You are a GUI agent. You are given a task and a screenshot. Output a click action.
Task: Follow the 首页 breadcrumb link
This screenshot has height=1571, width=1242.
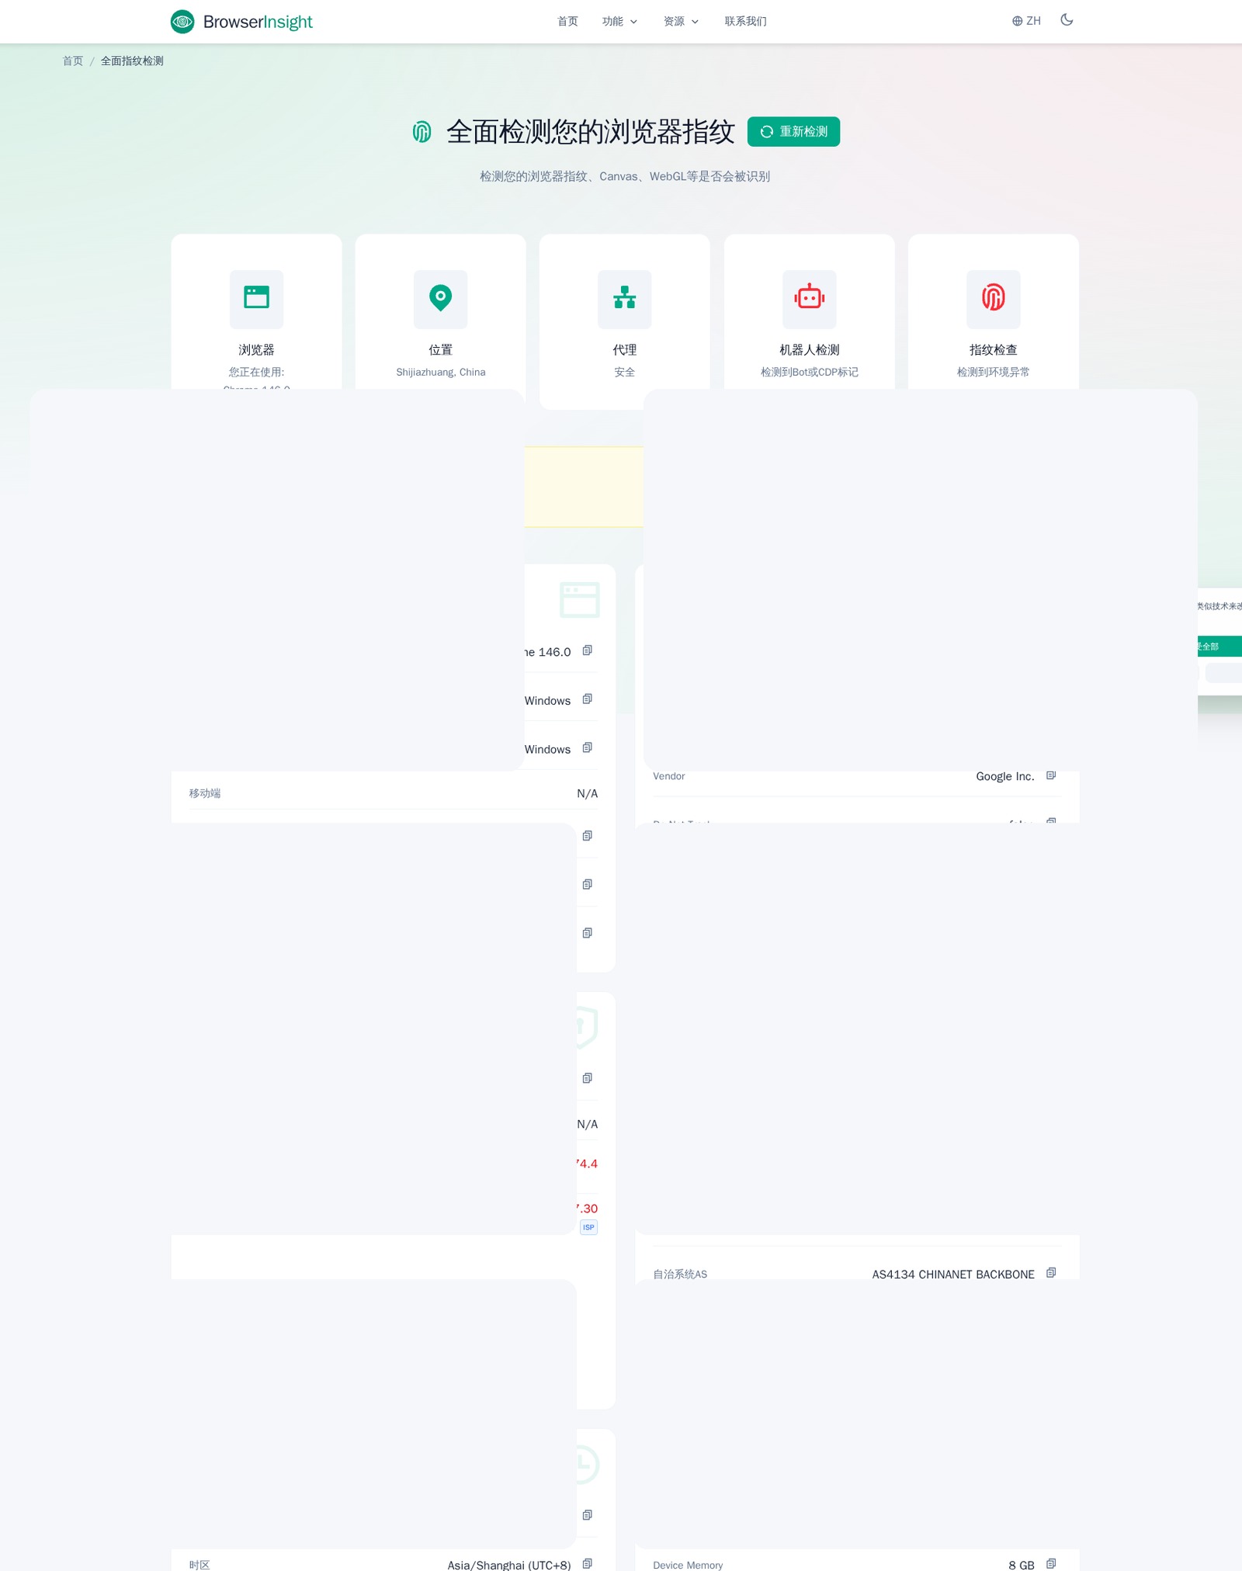73,61
